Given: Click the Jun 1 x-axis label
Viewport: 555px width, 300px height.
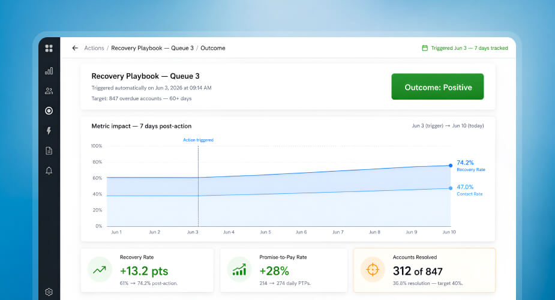Looking at the screenshot, I should pos(116,232).
